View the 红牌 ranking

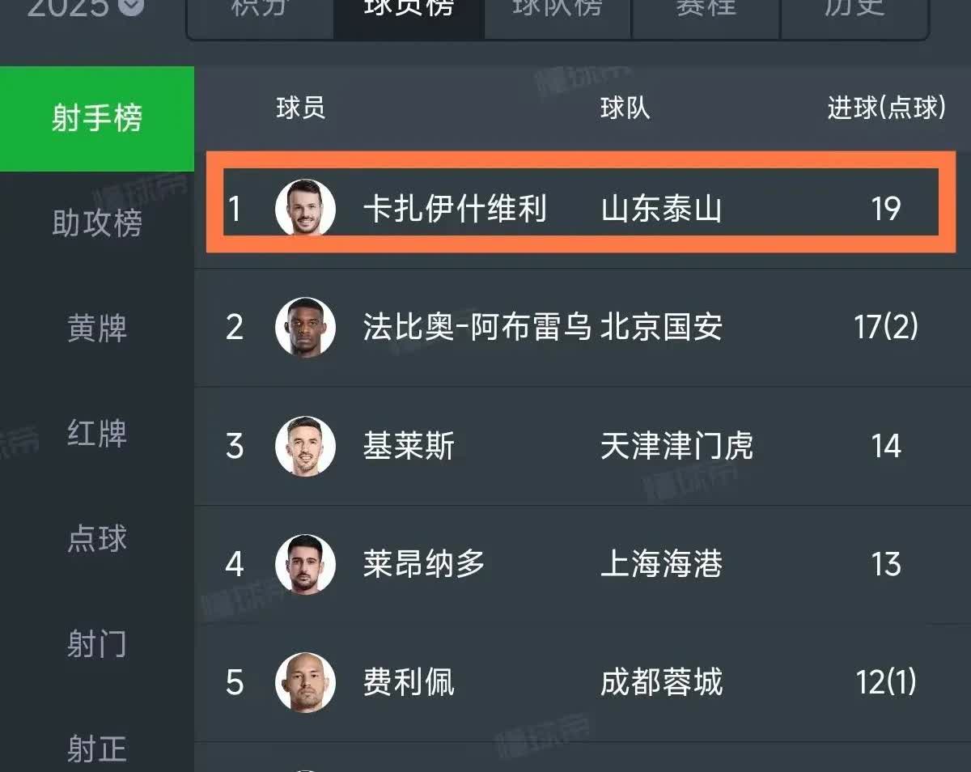point(97,434)
